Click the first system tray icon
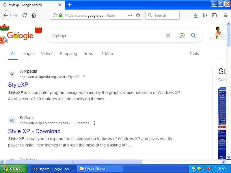Viewport: 231px width, 173px height. click(194, 169)
